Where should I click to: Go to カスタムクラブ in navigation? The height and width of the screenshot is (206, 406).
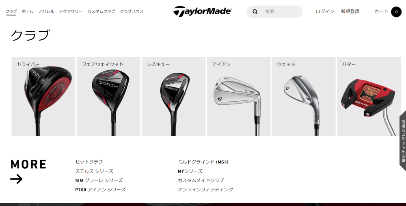(x=101, y=11)
